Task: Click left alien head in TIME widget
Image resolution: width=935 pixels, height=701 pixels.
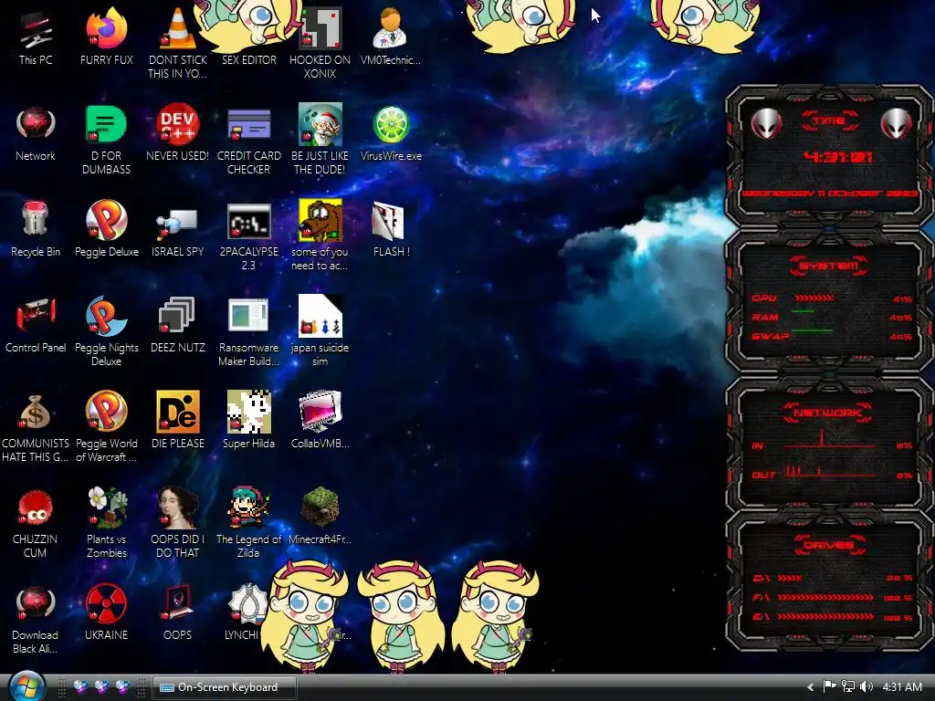Action: (766, 123)
